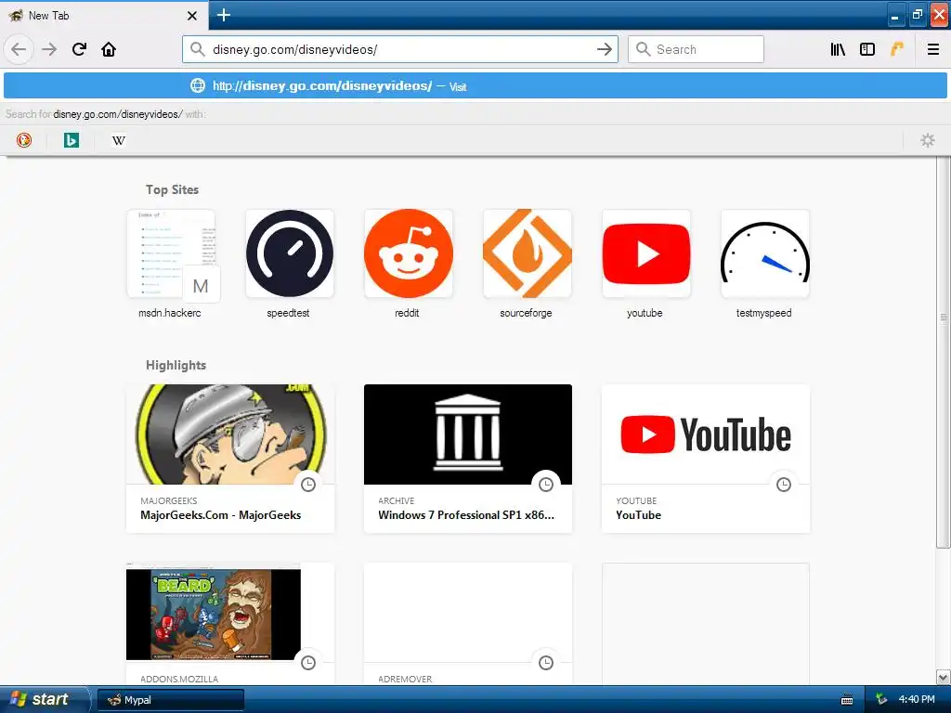Image resolution: width=951 pixels, height=713 pixels.
Task: Click the scrollbar down arrow
Action: [944, 677]
